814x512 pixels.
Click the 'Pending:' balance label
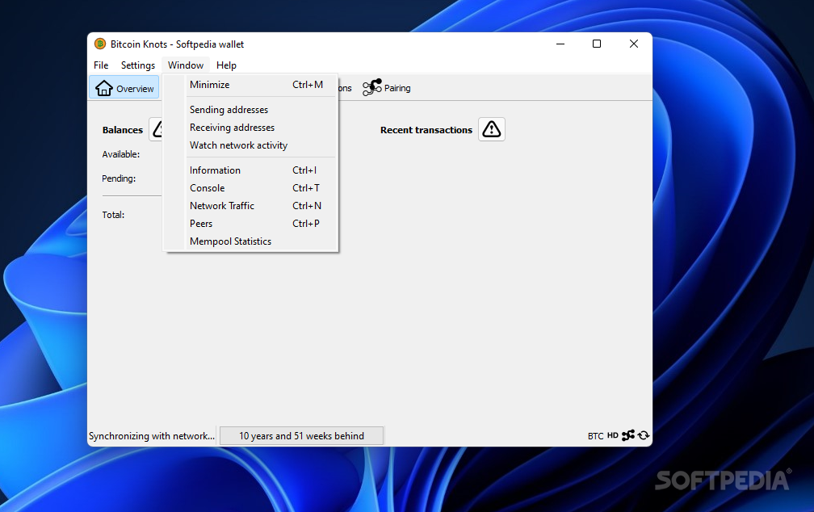pos(119,178)
